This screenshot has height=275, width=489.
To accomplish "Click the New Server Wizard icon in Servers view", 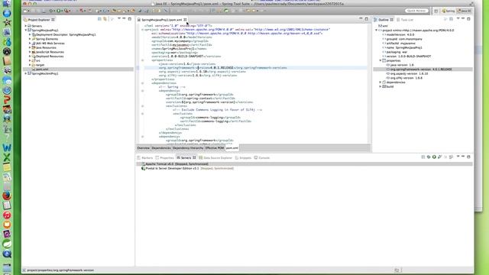I will click(423, 157).
